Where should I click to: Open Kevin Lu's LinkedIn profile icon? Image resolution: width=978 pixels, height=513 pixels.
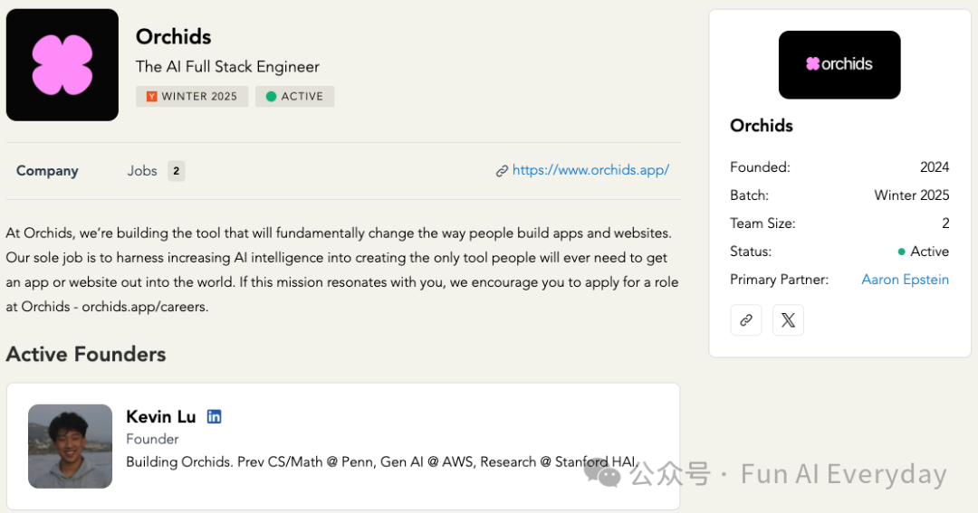(x=215, y=416)
